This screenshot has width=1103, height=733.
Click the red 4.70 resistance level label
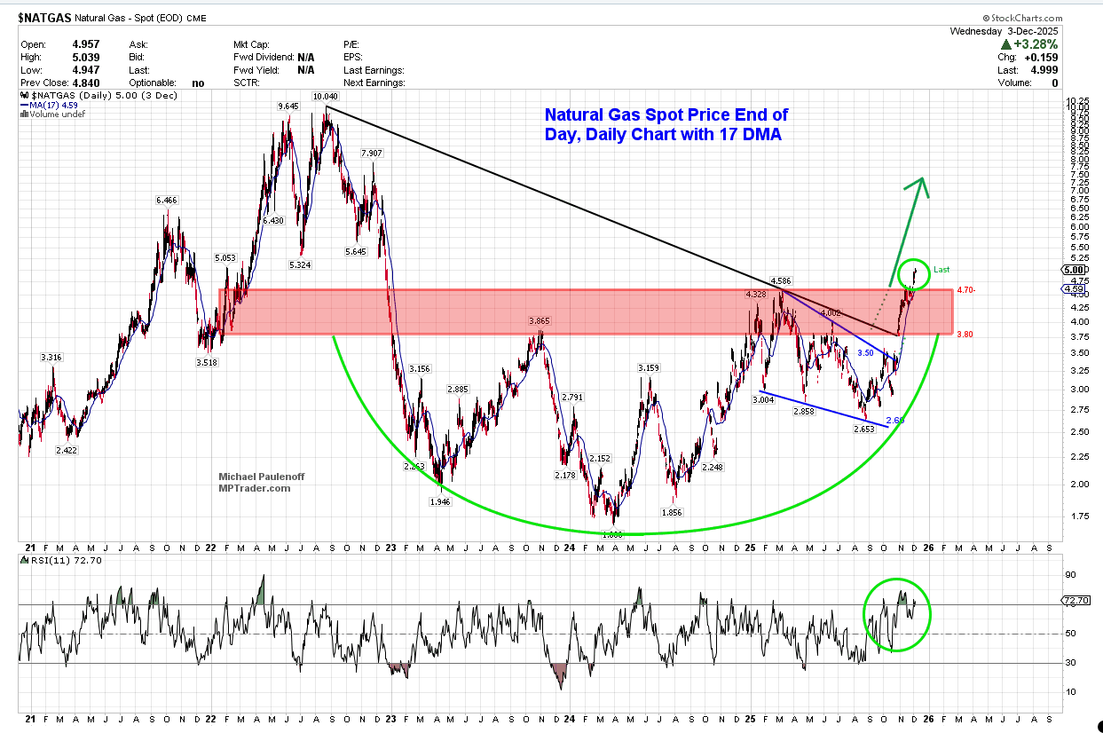coord(967,290)
